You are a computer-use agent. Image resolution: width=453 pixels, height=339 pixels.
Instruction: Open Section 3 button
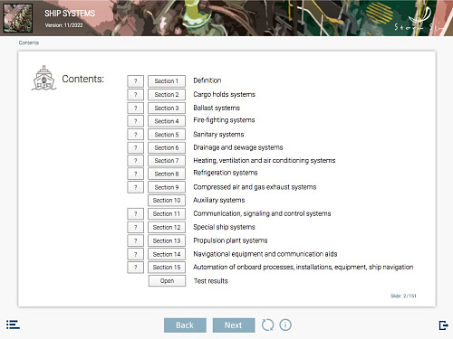tap(167, 108)
